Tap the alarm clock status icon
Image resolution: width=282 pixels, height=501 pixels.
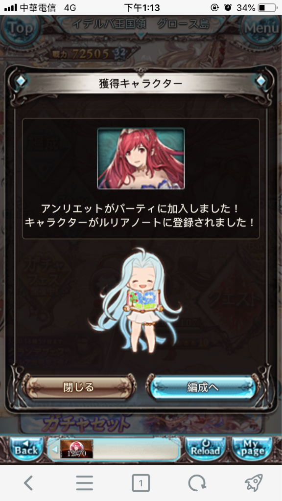click(228, 8)
